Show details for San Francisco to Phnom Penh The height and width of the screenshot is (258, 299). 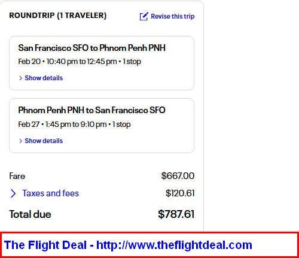[x=44, y=78]
